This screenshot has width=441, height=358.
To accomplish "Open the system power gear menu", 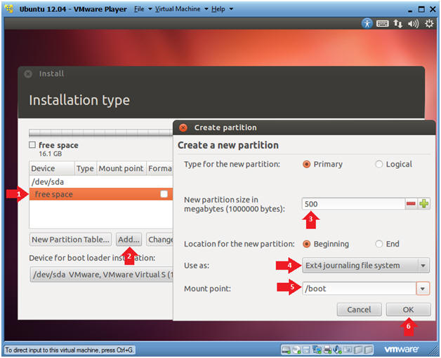I will (429, 24).
